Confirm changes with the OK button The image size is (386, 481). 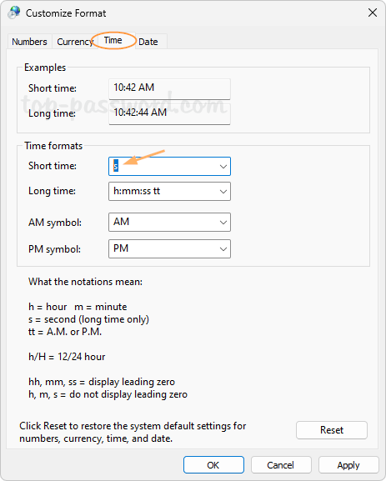[x=214, y=465]
